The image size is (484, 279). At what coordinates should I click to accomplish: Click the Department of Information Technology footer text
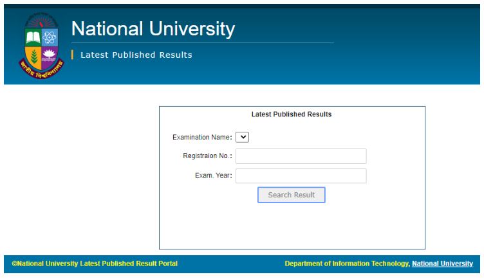[346, 264]
